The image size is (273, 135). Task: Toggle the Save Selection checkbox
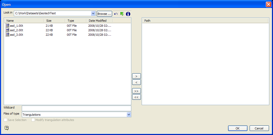tap(6, 120)
